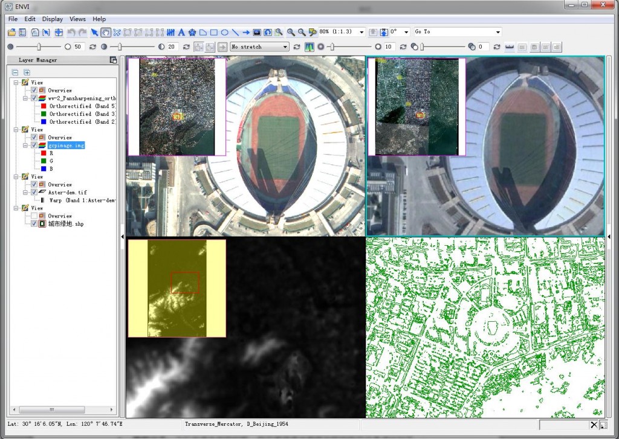Select the arrow Select tool

95,32
